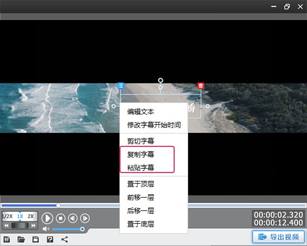
Task: Select 1/2X playback speed
Action: (x=7, y=217)
